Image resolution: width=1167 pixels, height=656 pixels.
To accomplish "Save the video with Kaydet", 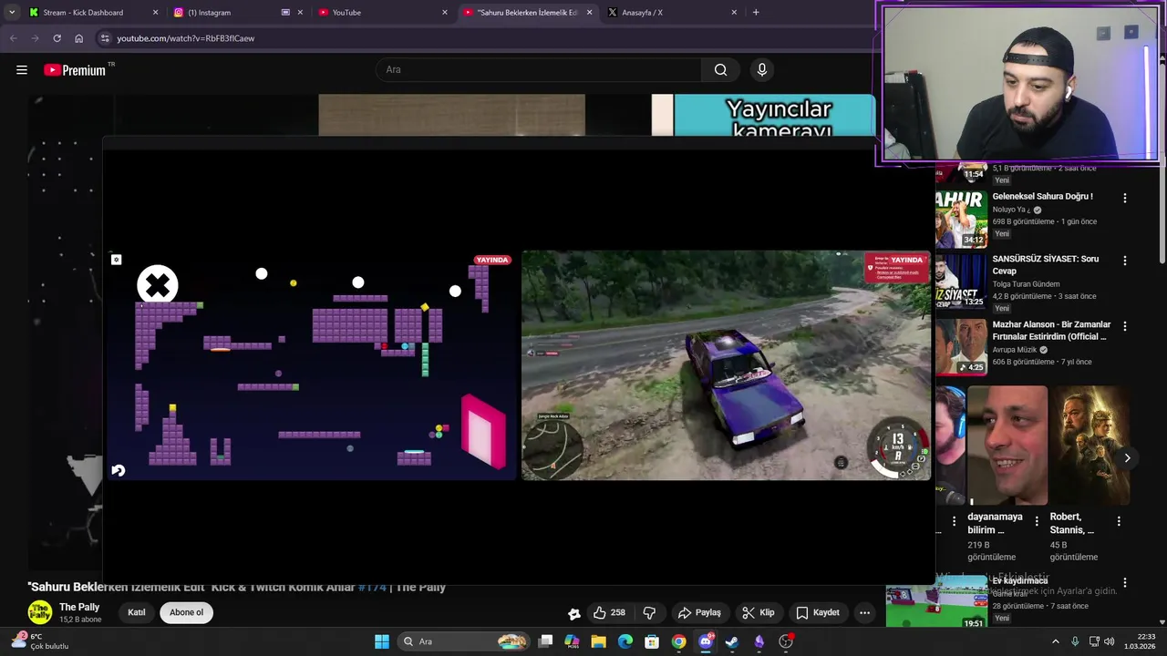I will [818, 612].
